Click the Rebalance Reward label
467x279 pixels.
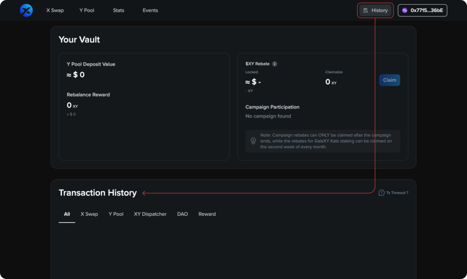88,95
